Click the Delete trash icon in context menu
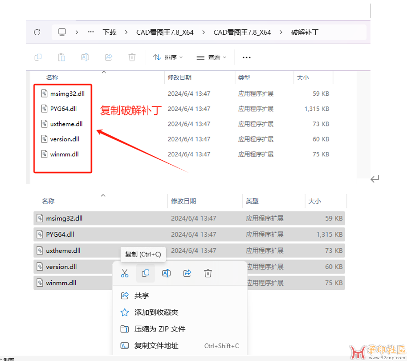407x361 pixels. point(208,273)
